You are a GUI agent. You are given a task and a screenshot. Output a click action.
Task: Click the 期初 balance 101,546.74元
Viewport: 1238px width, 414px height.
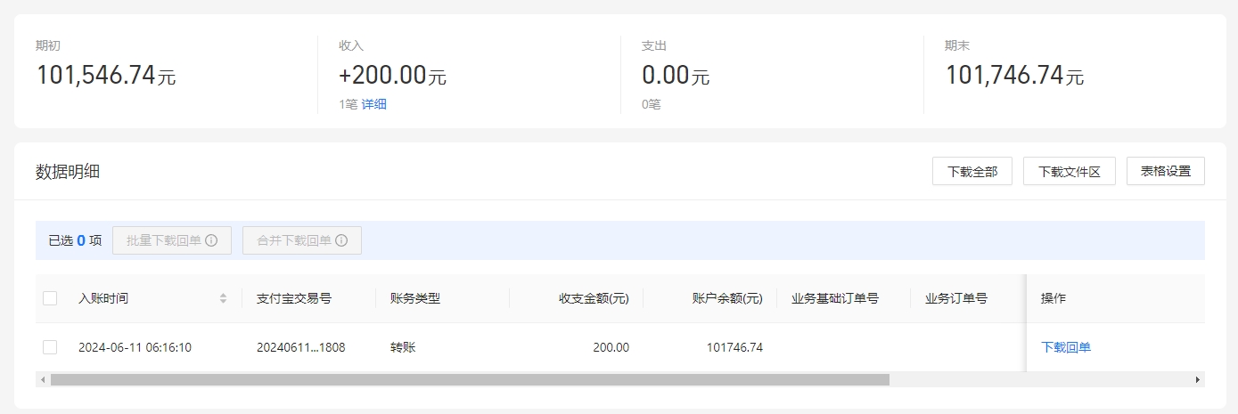[x=106, y=76]
